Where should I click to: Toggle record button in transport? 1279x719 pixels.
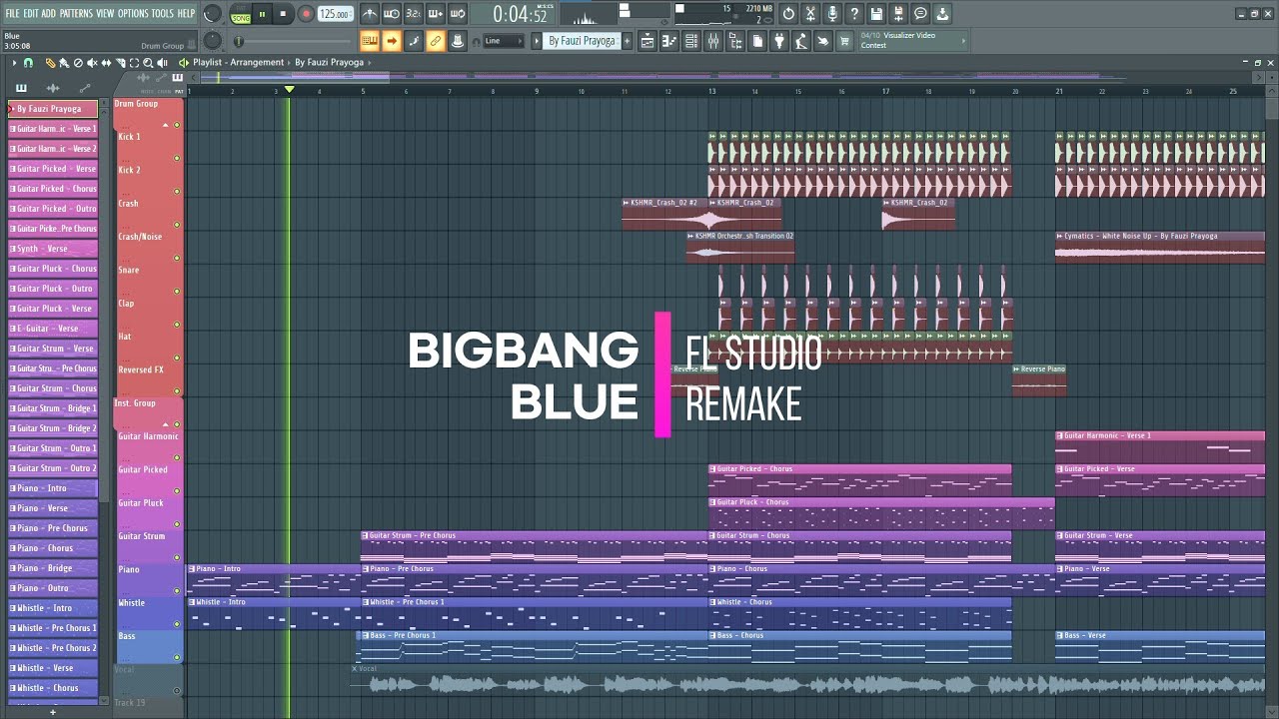[x=307, y=14]
